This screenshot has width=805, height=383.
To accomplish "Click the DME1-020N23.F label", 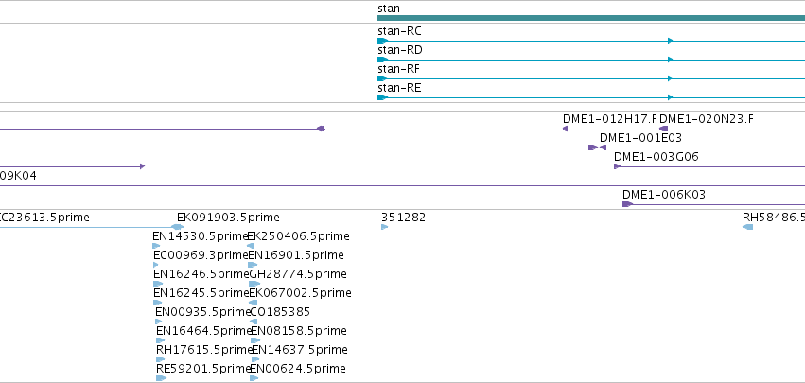I will coord(707,119).
